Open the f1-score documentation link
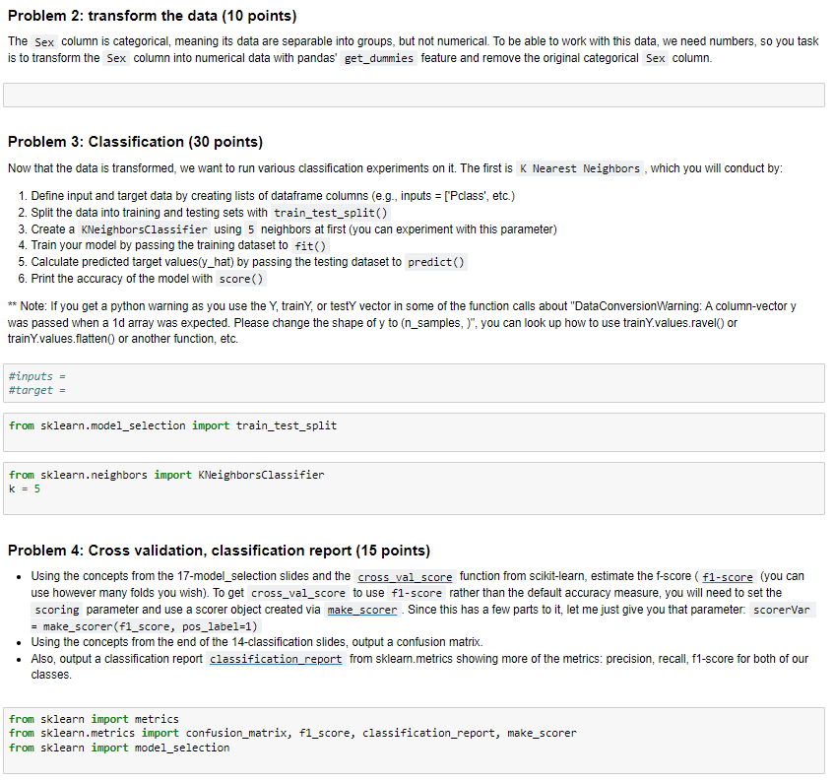The height and width of the screenshot is (781, 834). coord(727,577)
